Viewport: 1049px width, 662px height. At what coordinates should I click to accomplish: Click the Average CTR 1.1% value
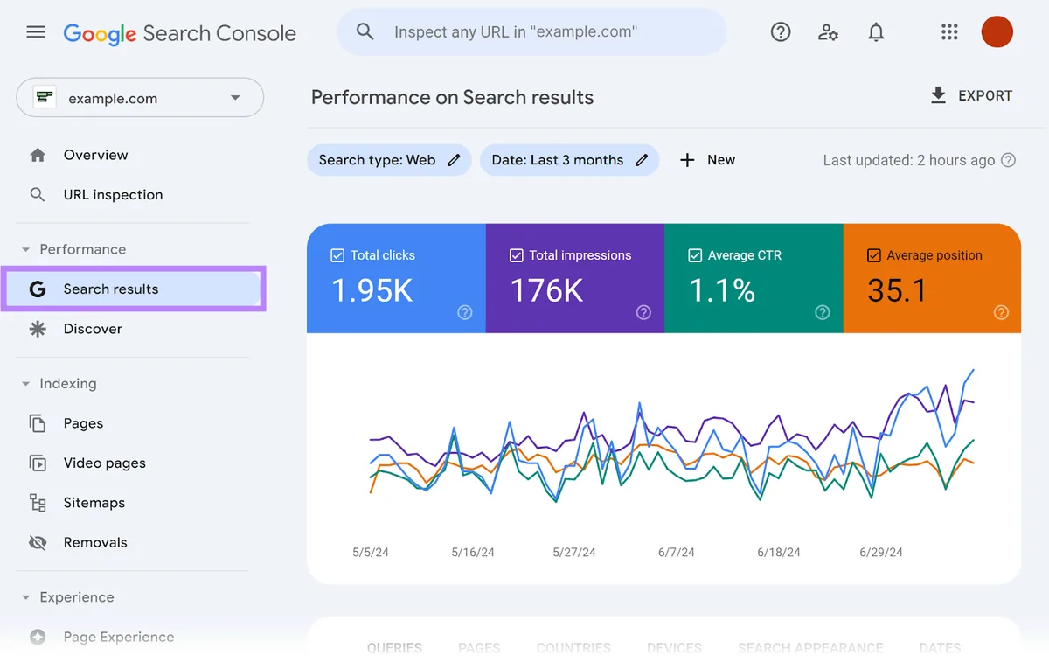[722, 290]
